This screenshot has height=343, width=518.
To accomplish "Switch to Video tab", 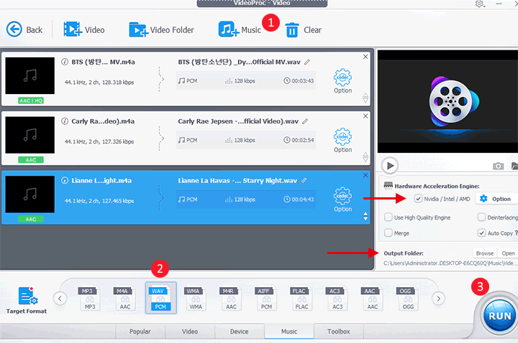I will coord(190,331).
